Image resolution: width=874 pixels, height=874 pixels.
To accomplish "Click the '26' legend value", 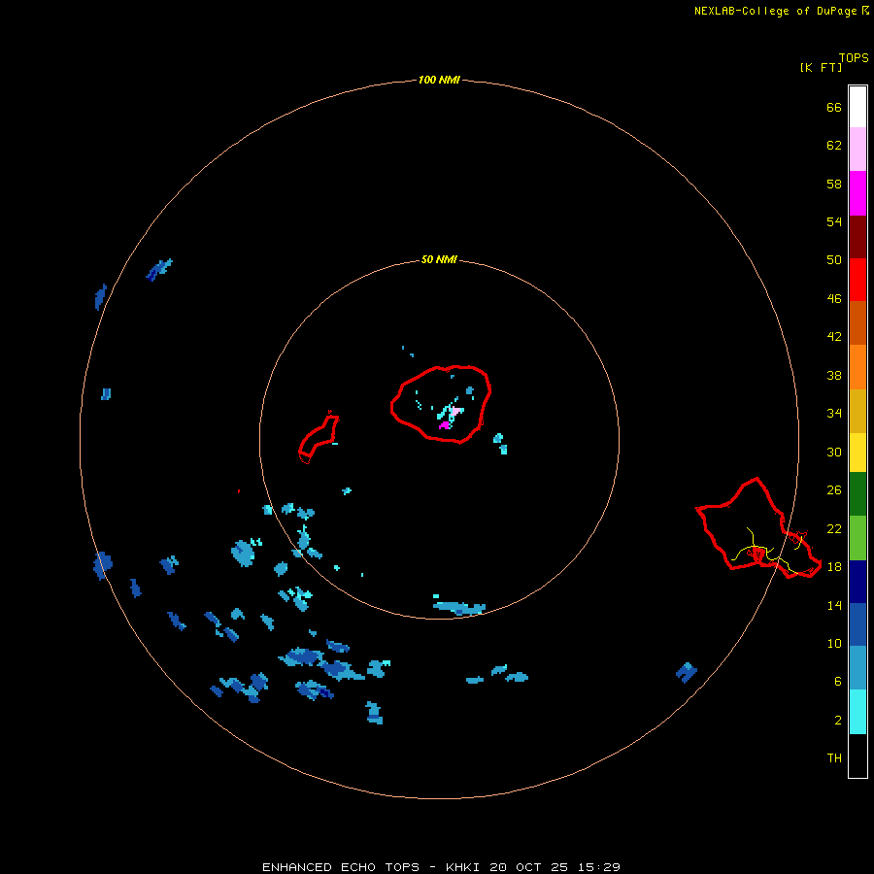I will 834,490.
